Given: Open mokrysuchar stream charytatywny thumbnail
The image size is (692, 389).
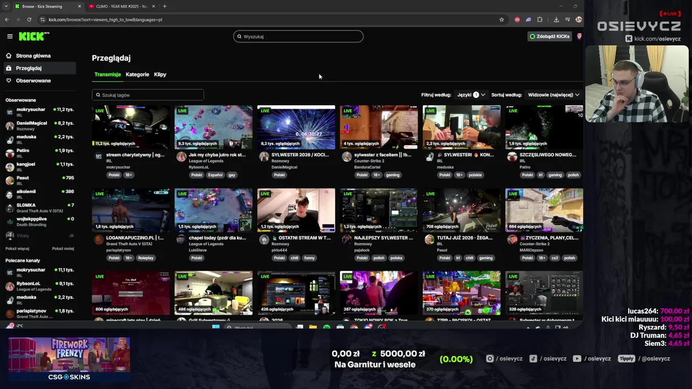Looking at the screenshot, I should pyautogui.click(x=131, y=127).
